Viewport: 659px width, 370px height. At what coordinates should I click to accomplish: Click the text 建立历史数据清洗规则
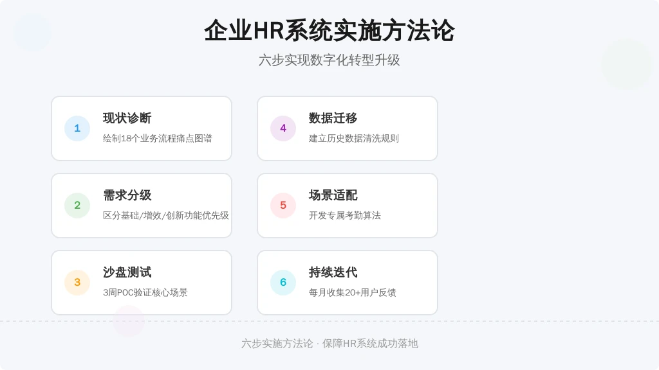tap(354, 139)
